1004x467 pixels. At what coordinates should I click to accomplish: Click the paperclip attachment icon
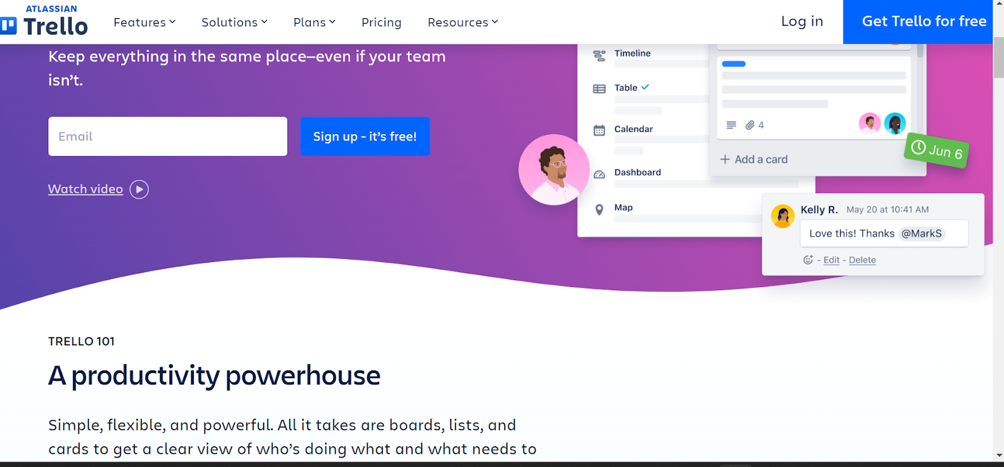[x=750, y=125]
